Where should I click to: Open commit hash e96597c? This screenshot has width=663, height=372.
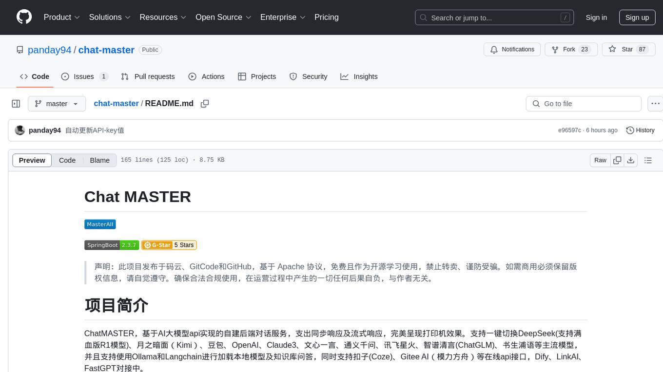coord(569,130)
